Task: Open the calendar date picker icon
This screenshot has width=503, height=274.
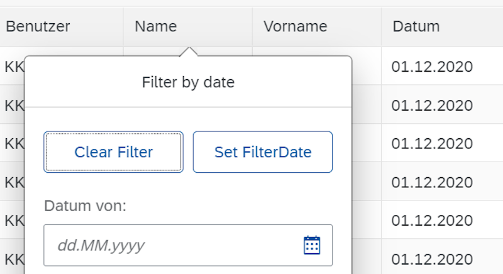Action: pos(312,245)
